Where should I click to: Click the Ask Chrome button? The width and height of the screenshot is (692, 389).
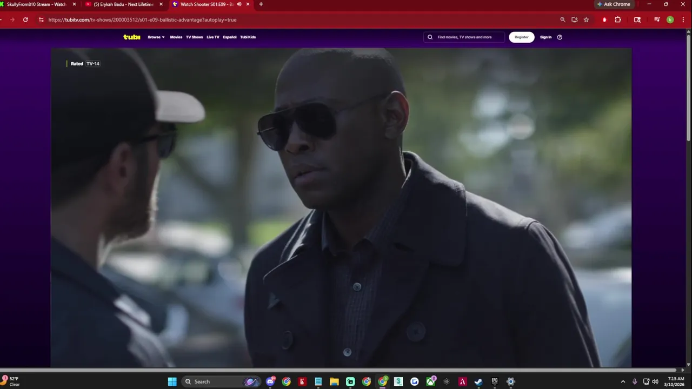pyautogui.click(x=614, y=4)
